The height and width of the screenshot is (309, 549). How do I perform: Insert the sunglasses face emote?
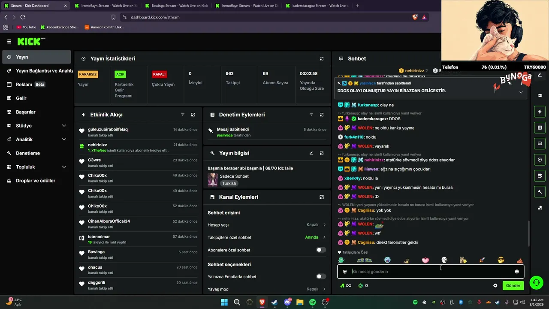pyautogui.click(x=501, y=260)
